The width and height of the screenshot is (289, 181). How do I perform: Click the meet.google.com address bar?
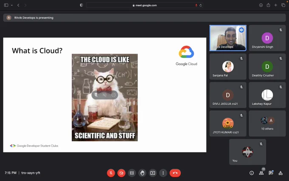[x=144, y=5]
